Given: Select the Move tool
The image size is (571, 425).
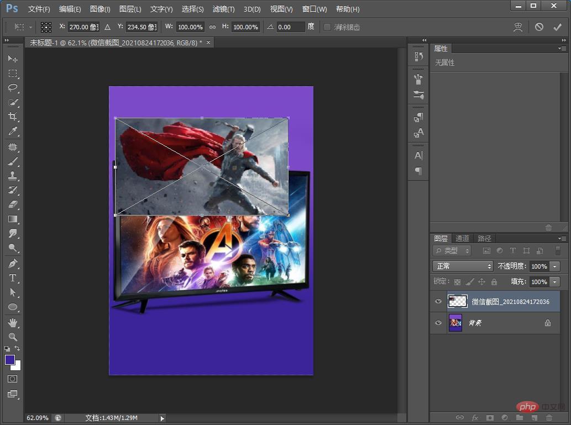Looking at the screenshot, I should 12,59.
